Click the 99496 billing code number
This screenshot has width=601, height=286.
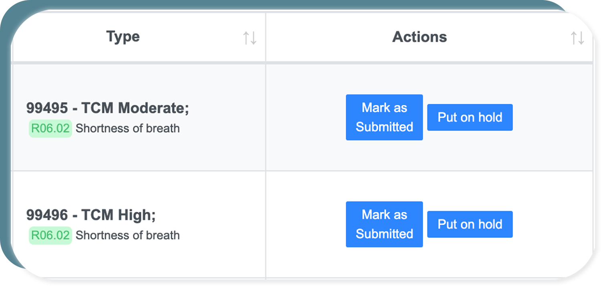tap(47, 215)
